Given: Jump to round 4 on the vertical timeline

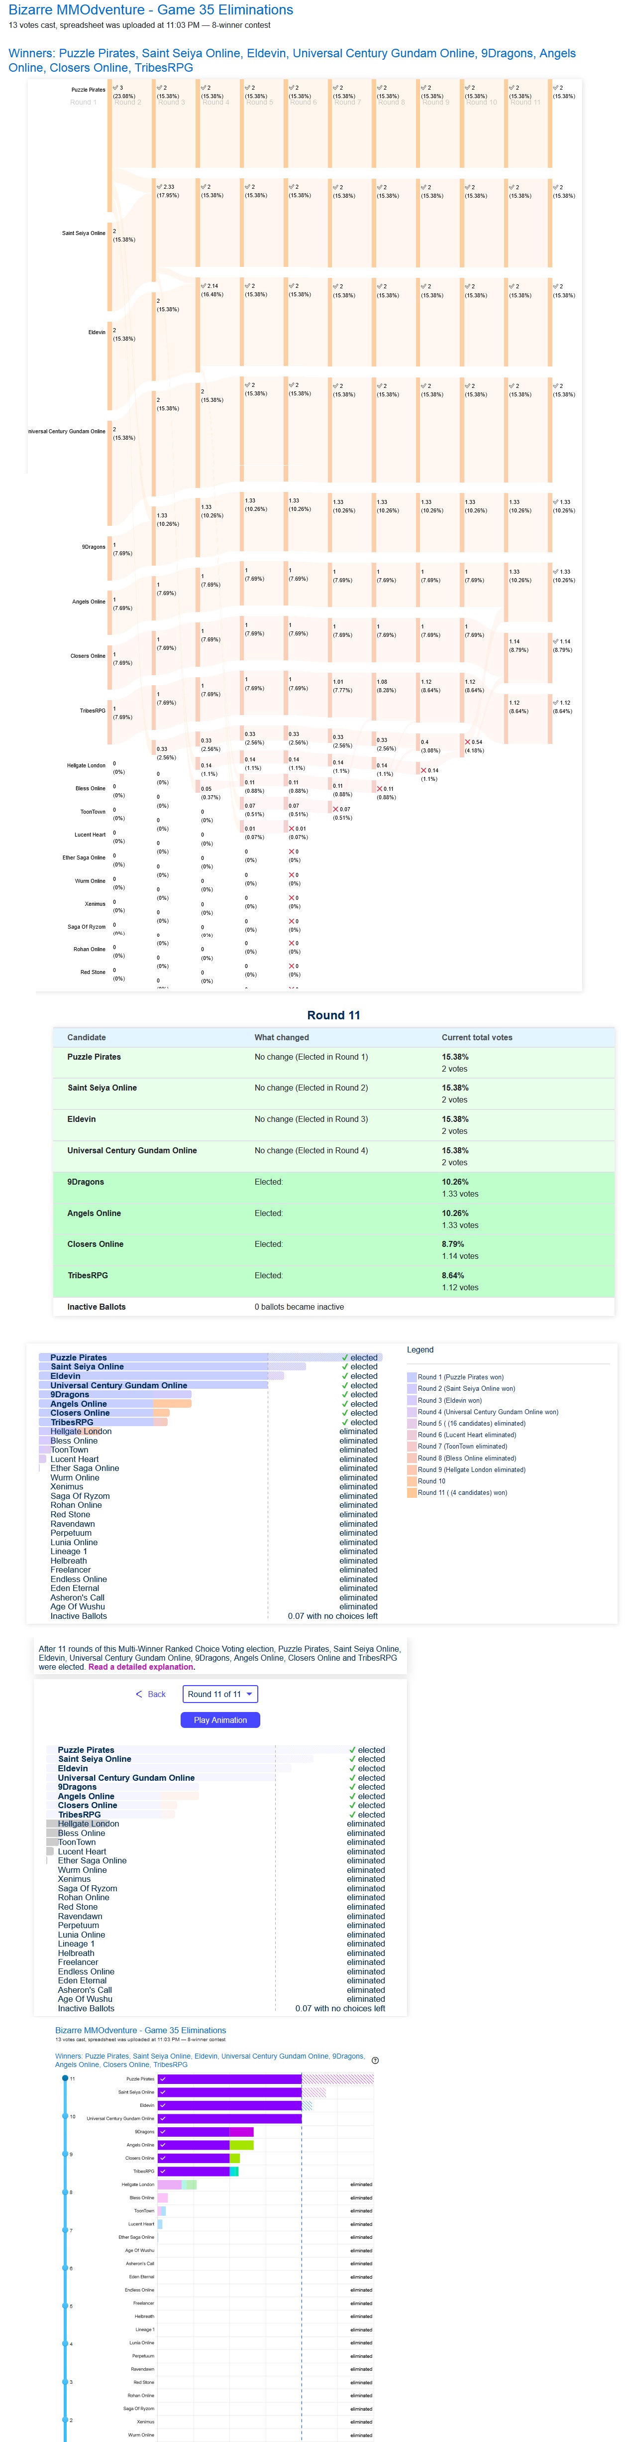Looking at the screenshot, I should (x=65, y=2344).
